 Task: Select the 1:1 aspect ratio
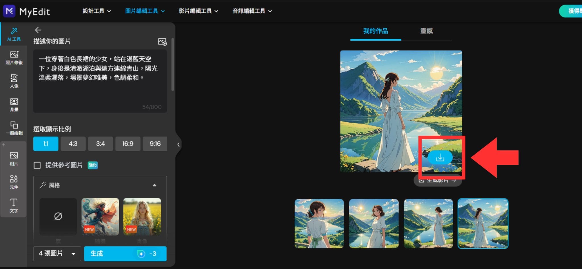point(46,144)
